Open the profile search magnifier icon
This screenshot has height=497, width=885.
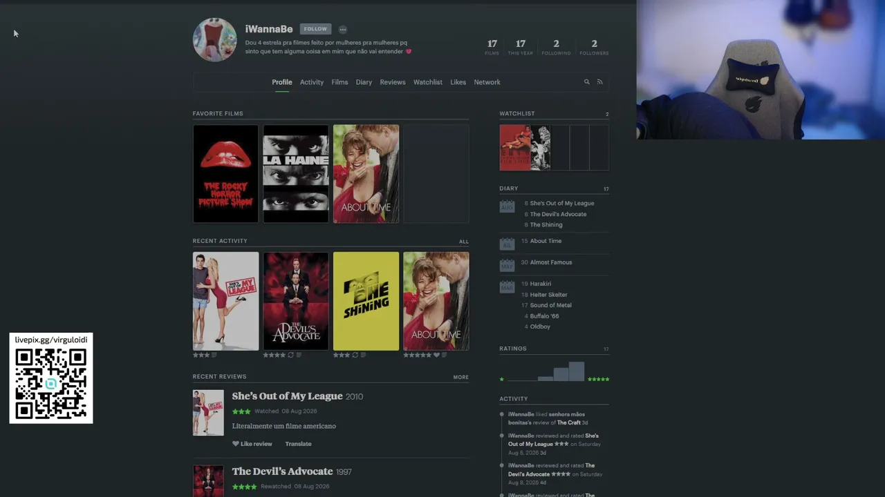[587, 82]
